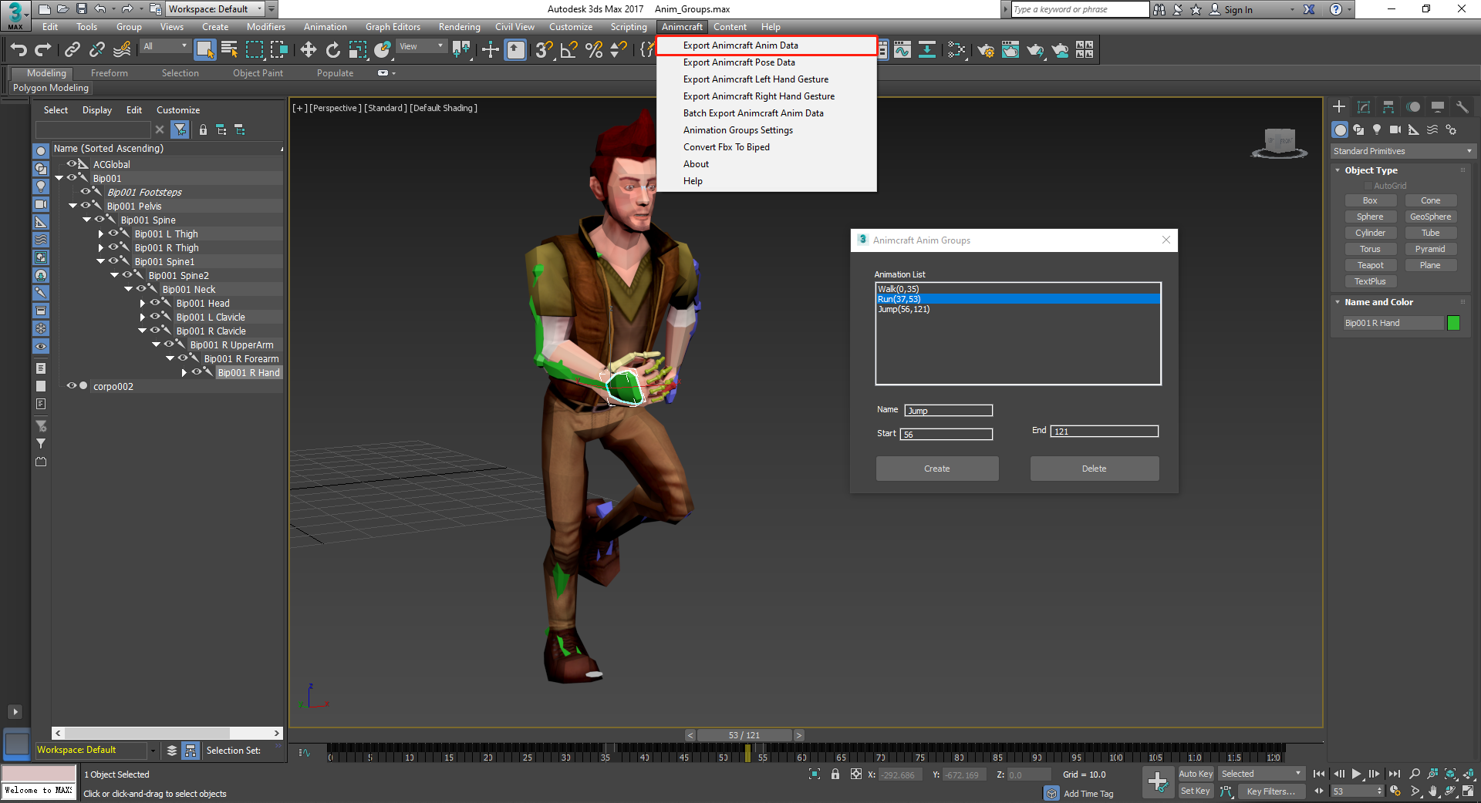Image resolution: width=1481 pixels, height=803 pixels.
Task: Toggle visibility eye of ACGlobal
Action: (72, 164)
